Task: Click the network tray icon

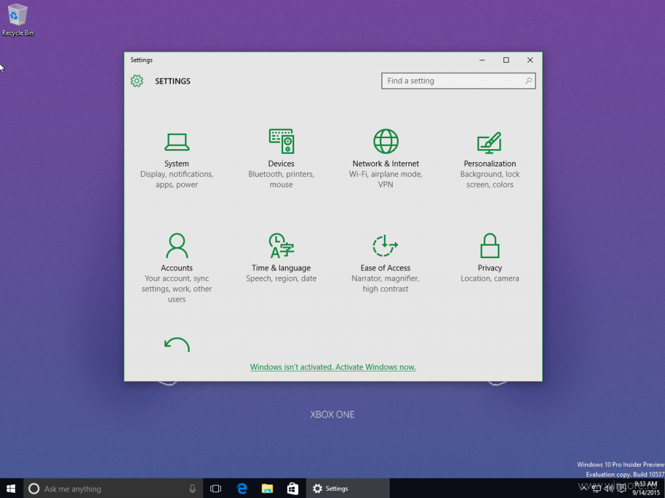Action: click(597, 489)
